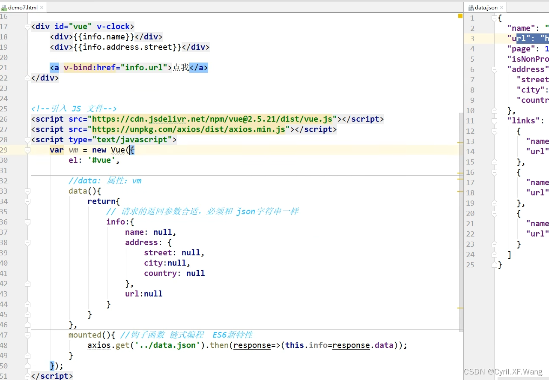Click the fold end marker at line 44

(27, 304)
